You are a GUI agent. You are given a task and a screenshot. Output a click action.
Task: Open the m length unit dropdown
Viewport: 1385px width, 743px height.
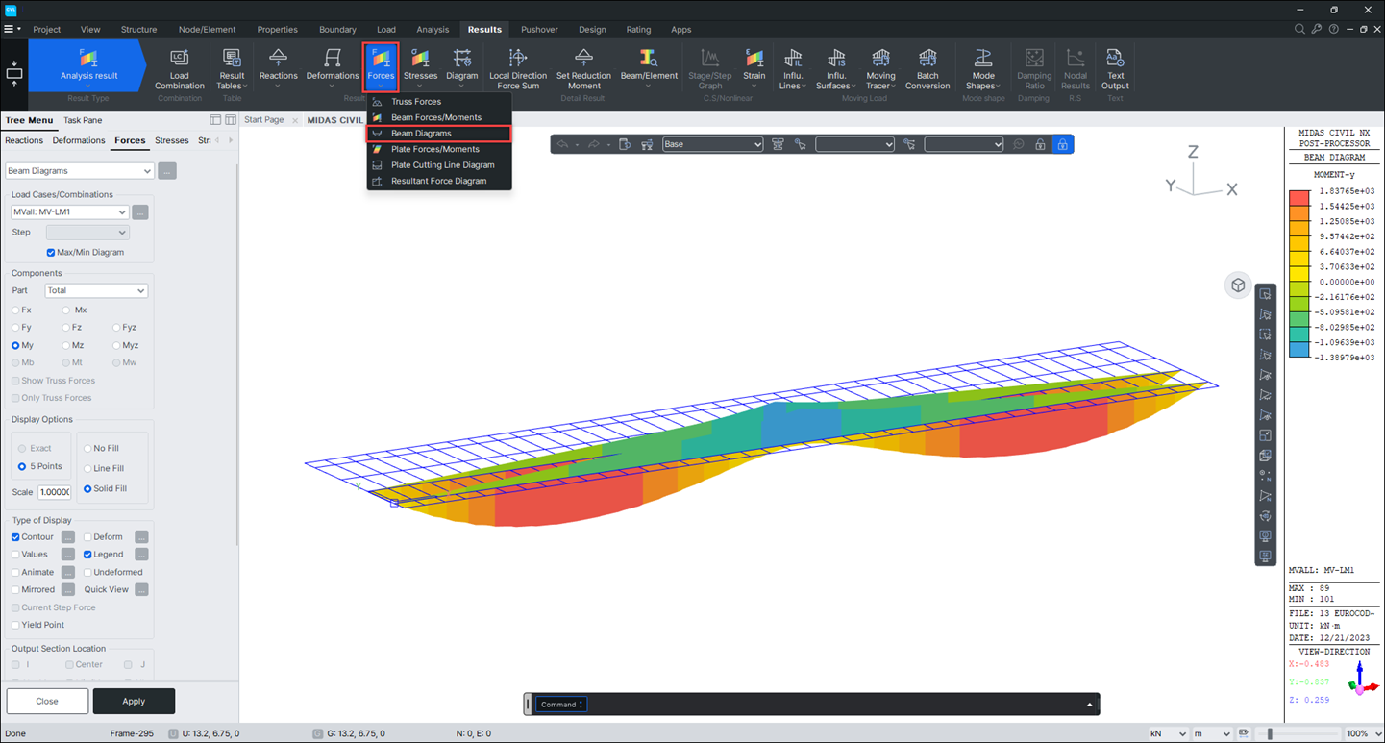(x=1212, y=733)
